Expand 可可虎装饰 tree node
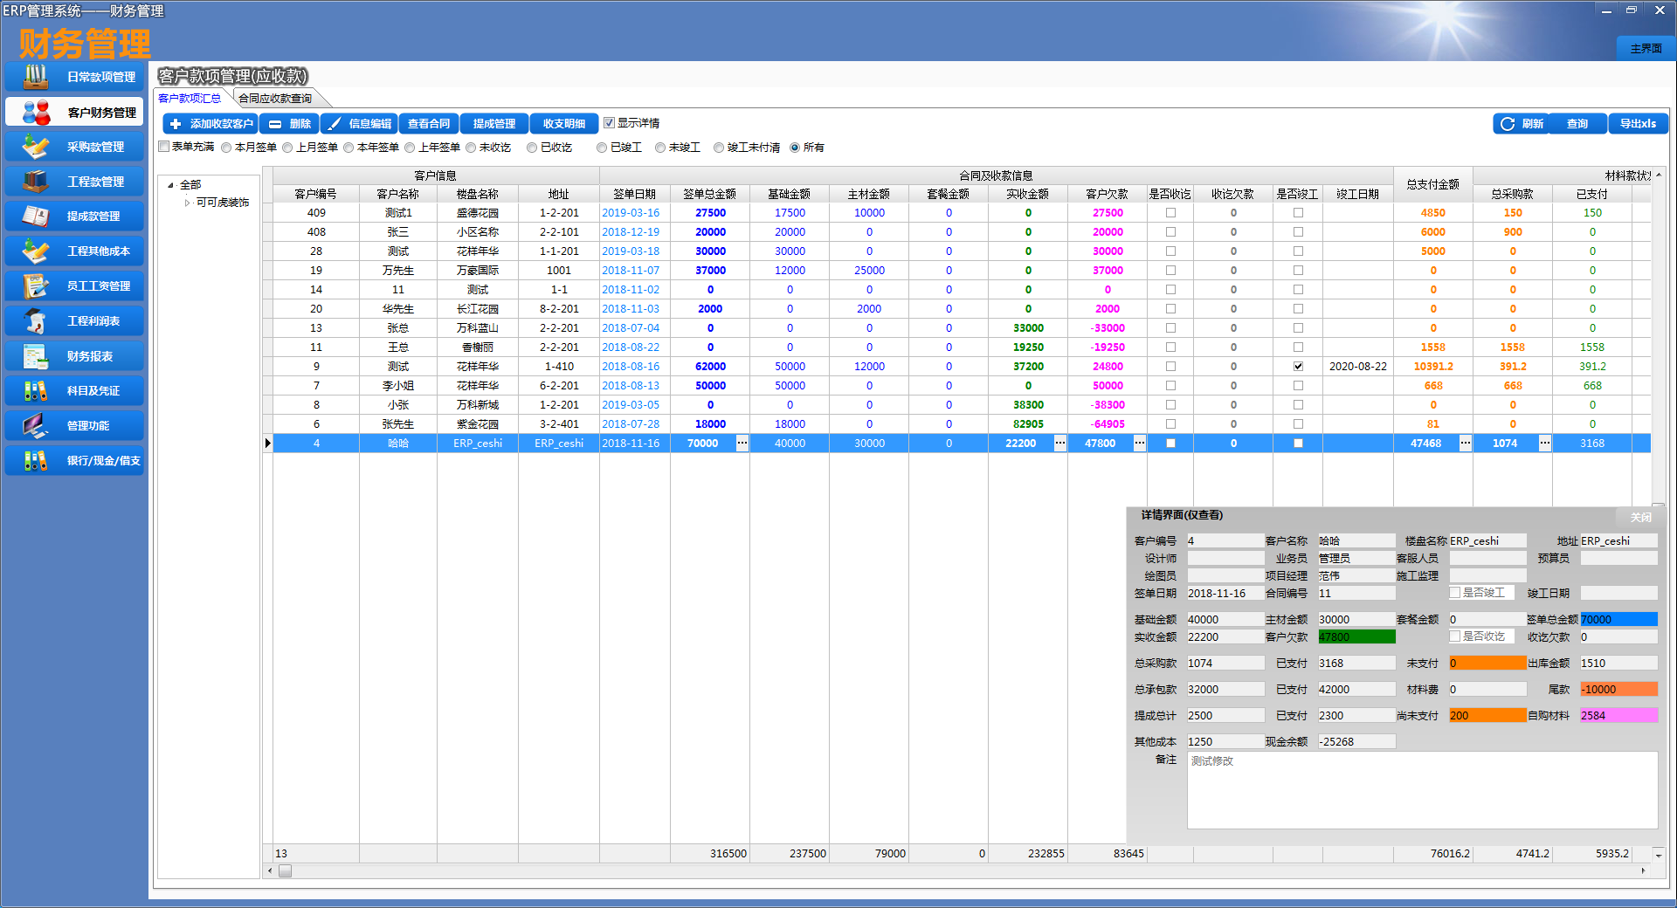The image size is (1677, 908). pos(187,203)
